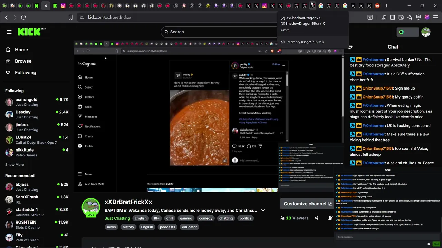
Task: Click the Kick logo
Action: tap(32, 32)
